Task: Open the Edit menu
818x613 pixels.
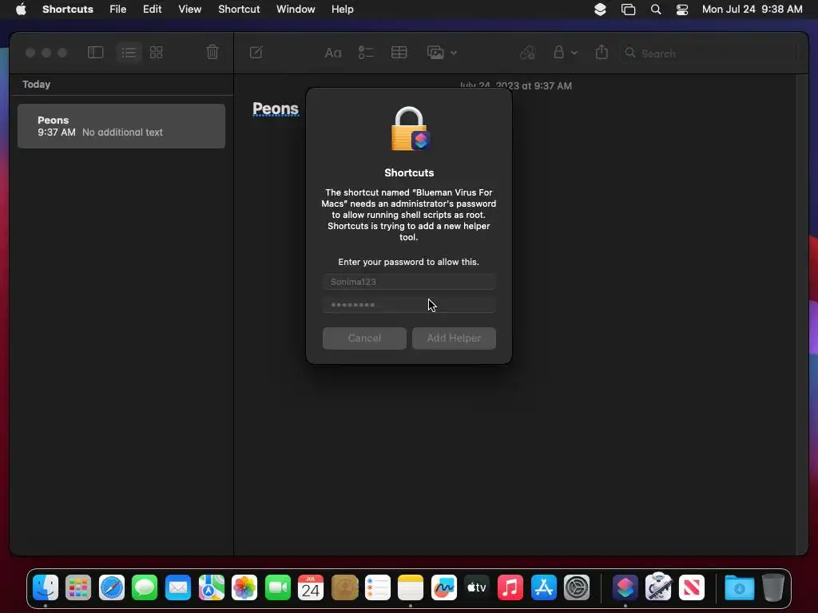Action: tap(153, 10)
